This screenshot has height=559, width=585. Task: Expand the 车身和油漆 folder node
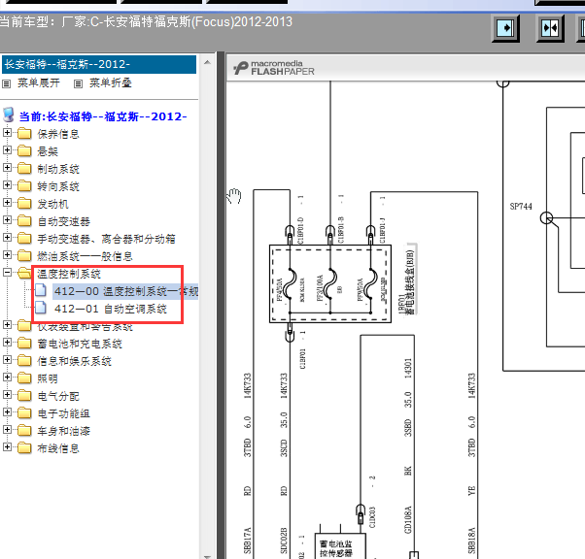coord(7,429)
